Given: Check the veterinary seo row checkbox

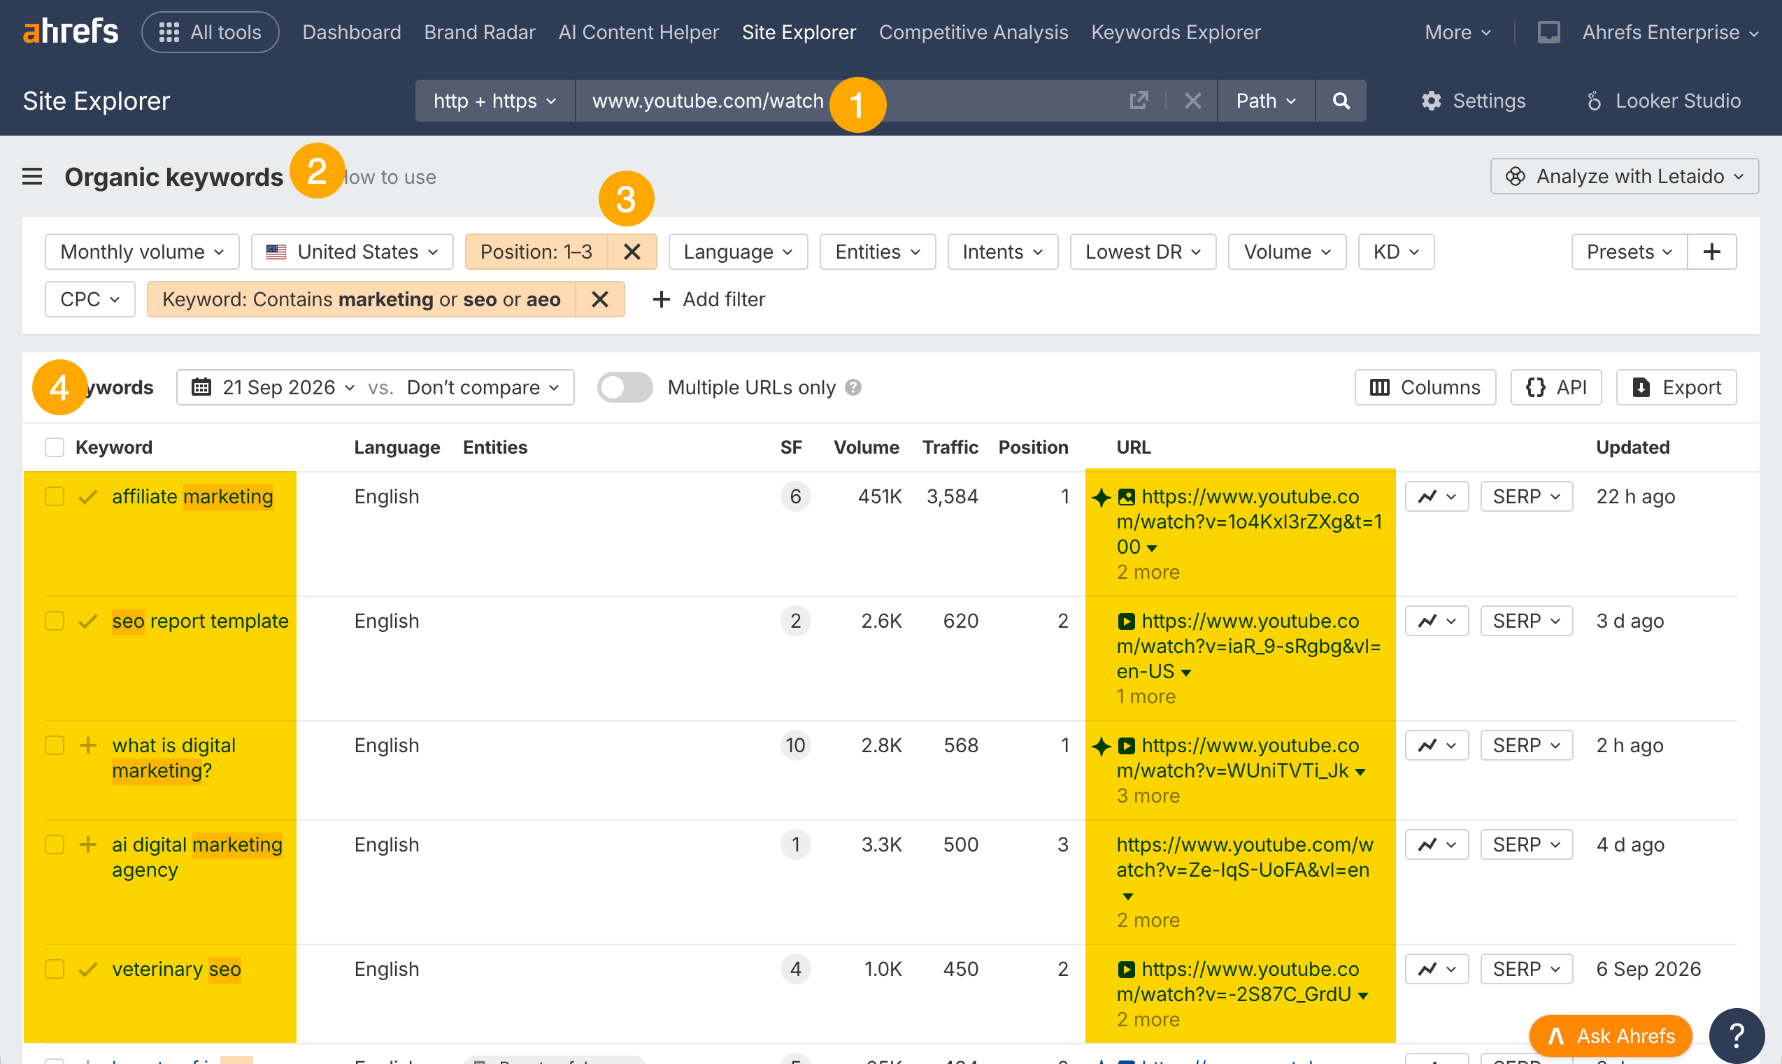Looking at the screenshot, I should 55,970.
